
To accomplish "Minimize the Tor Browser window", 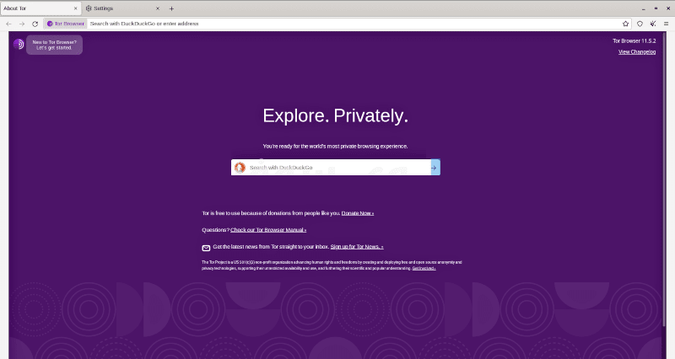I will (x=643, y=8).
